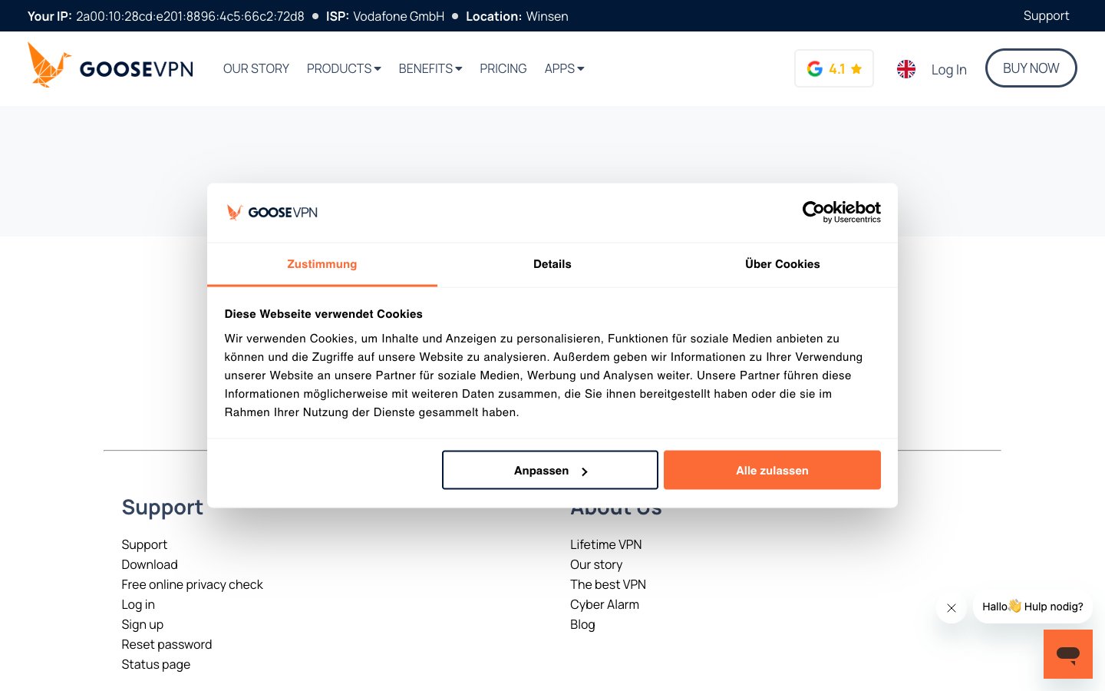The width and height of the screenshot is (1105, 691).
Task: Click the BUY NOW button
Action: click(x=1031, y=68)
